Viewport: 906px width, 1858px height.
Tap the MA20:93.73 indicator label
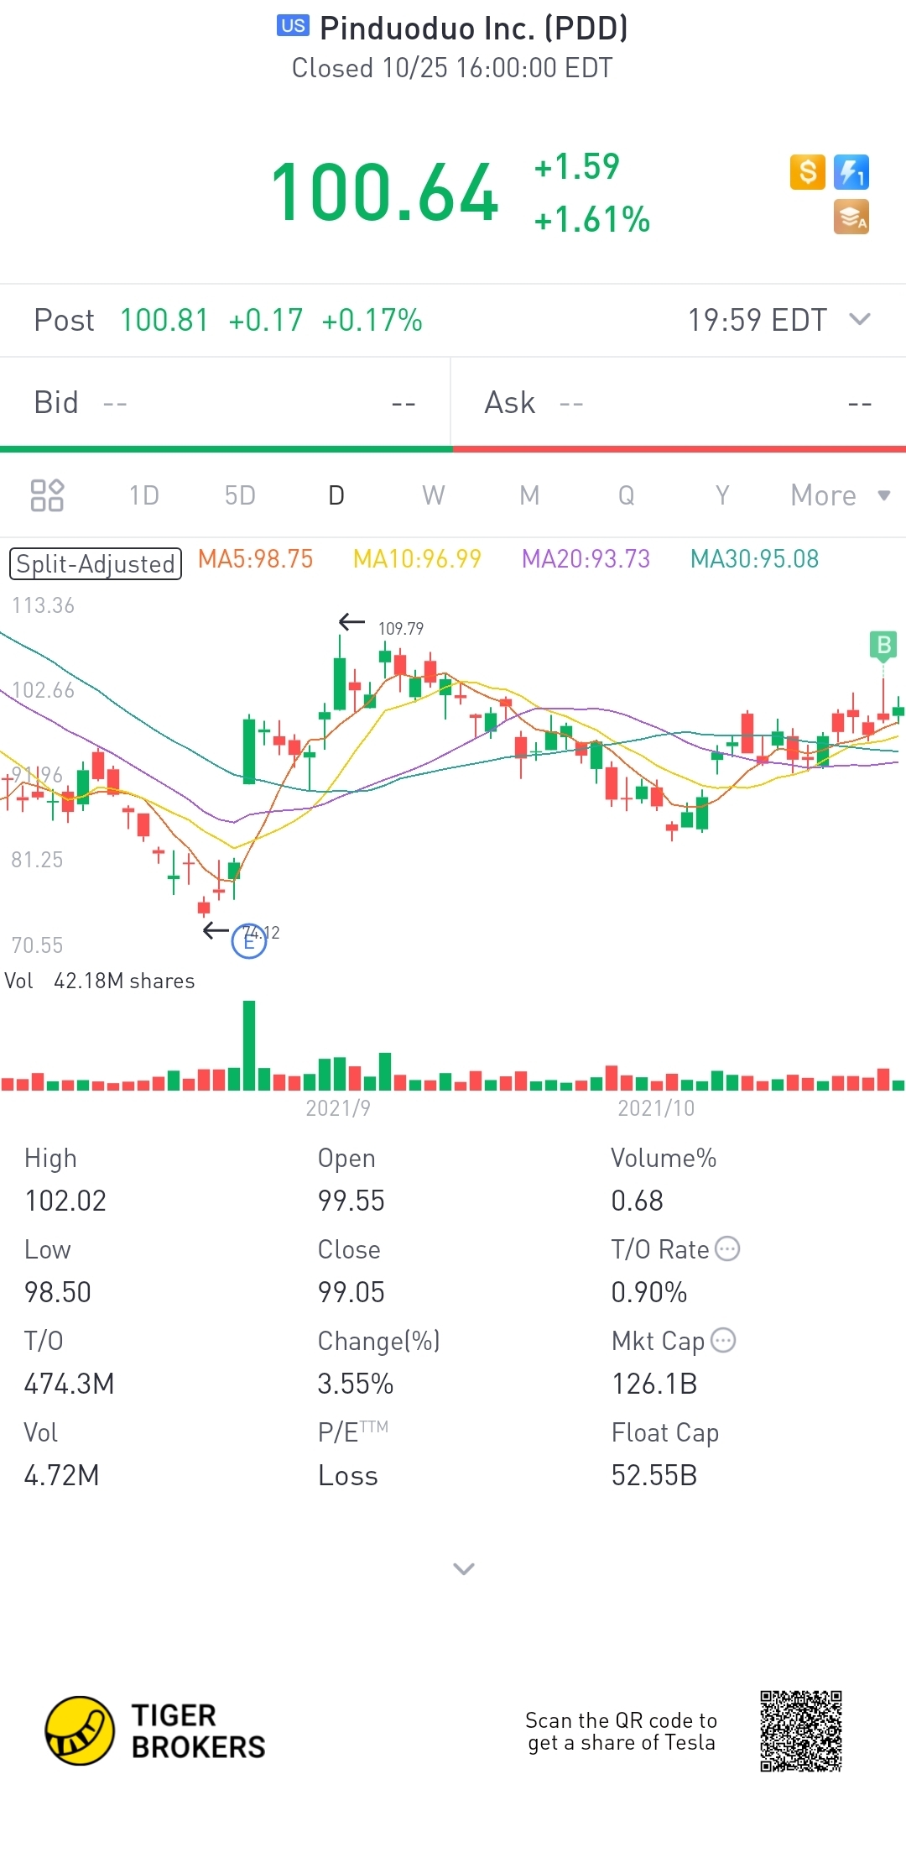tap(586, 559)
